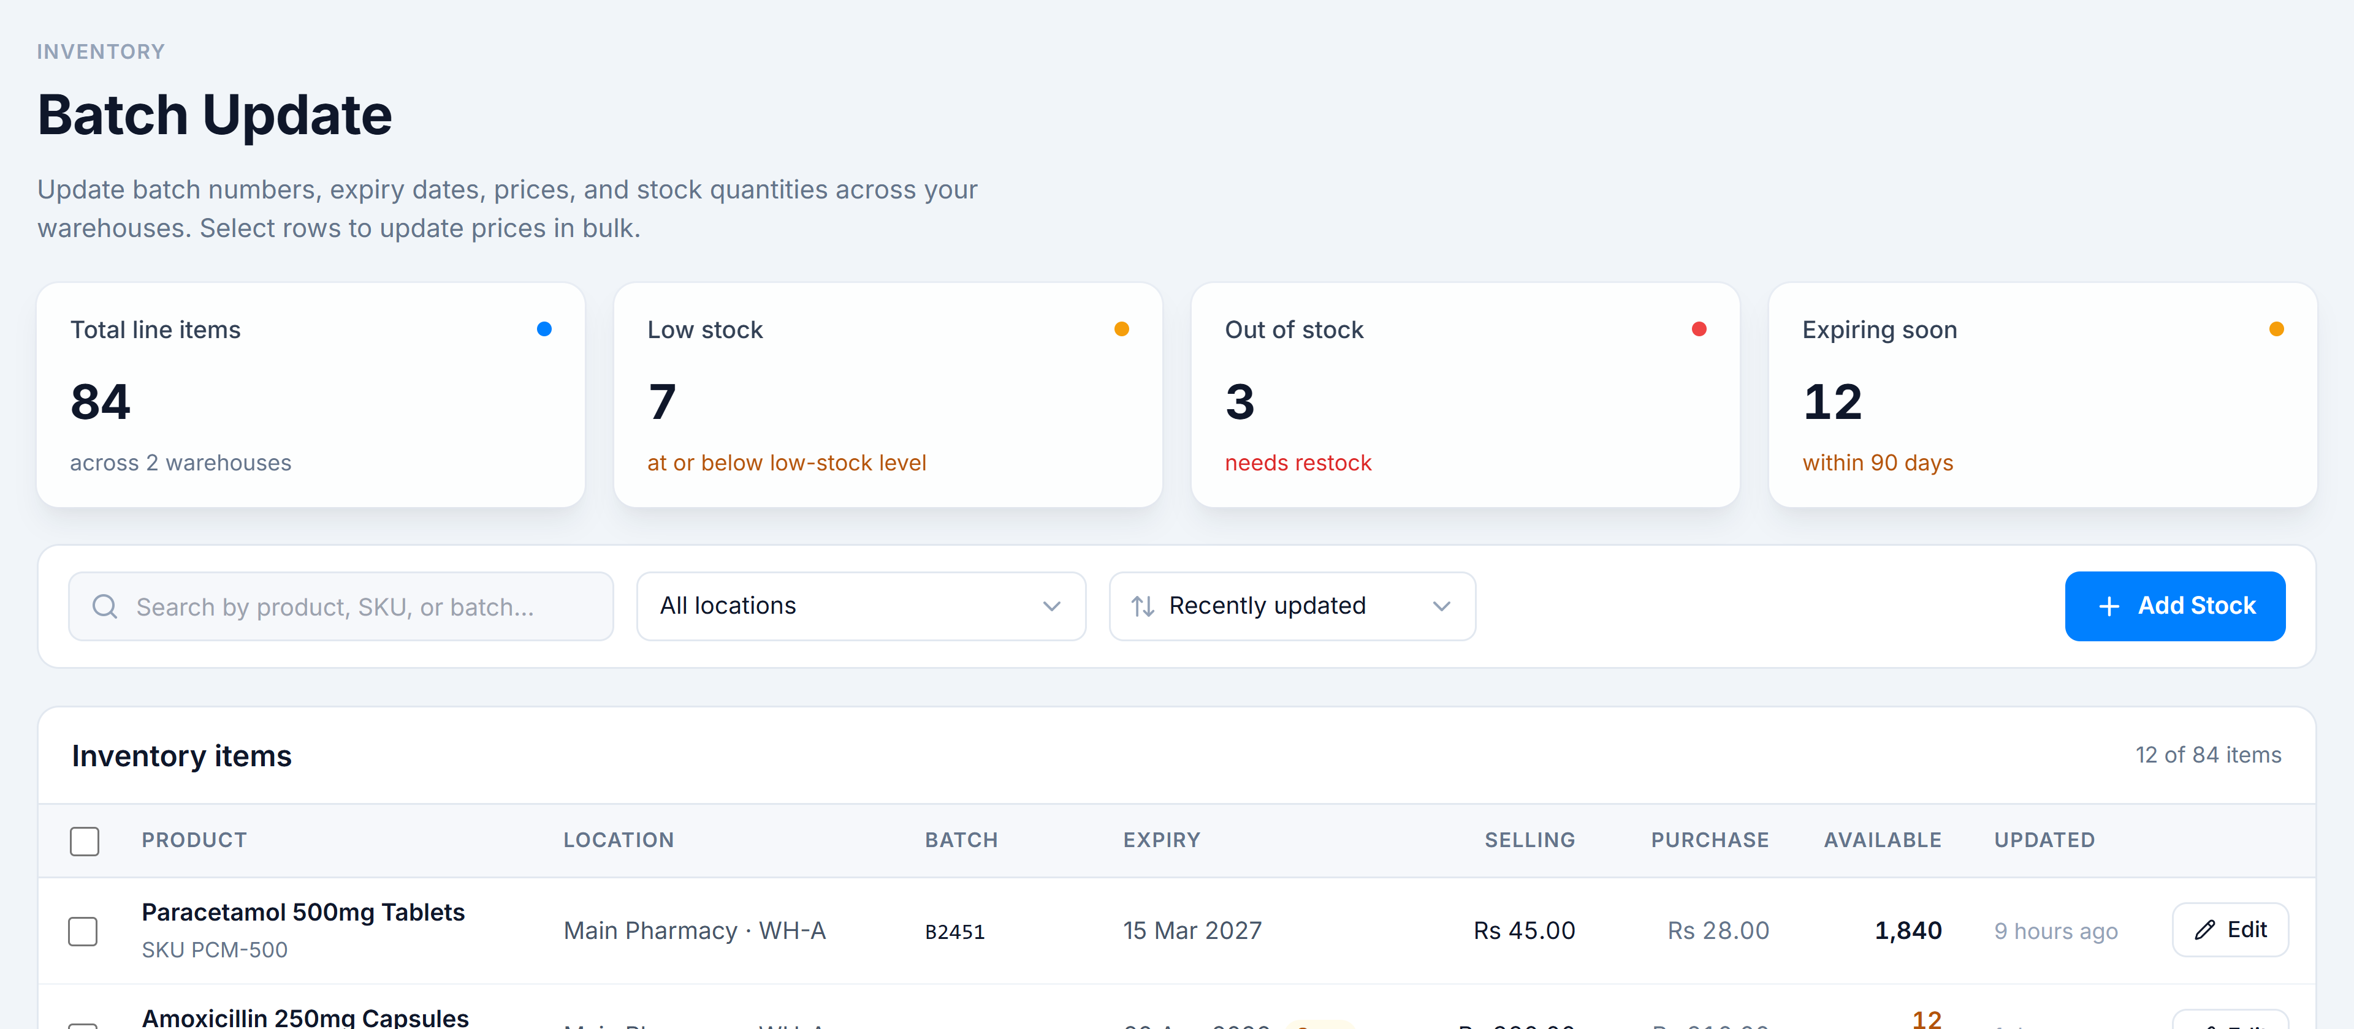Click the SELLING column header

[x=1529, y=840]
